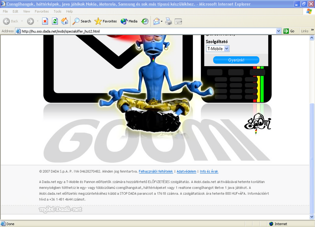Image resolution: width=315 pixels, height=227 pixels.
Task: Go to Home page icon
Action: pos(65,21)
